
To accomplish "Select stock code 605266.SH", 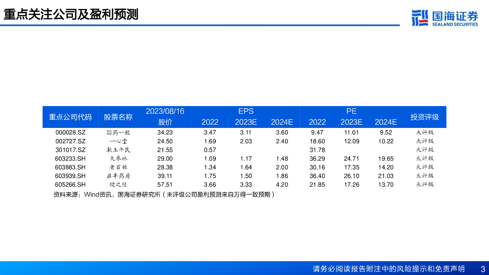I will click(70, 185).
